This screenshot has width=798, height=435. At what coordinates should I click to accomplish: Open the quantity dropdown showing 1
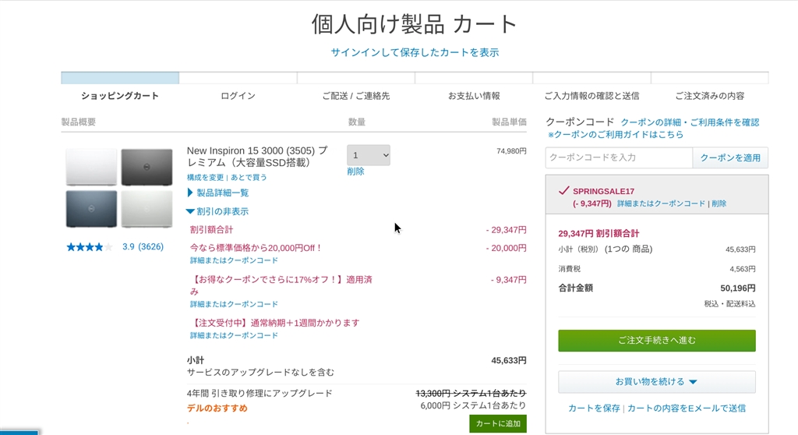(x=369, y=155)
